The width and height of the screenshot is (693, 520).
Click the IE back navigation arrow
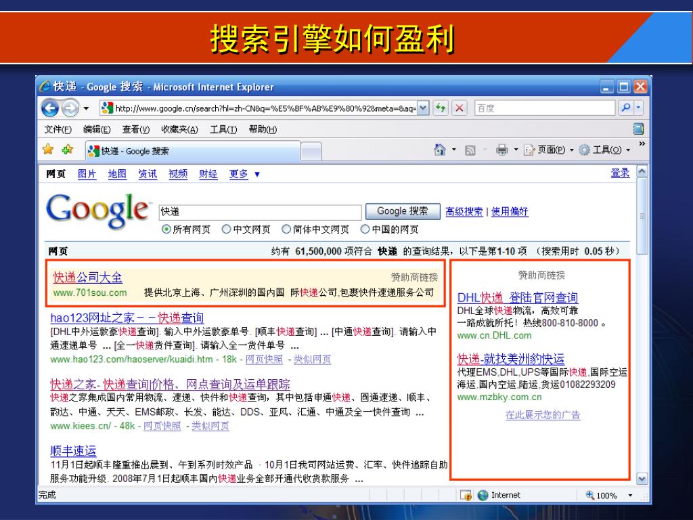click(x=50, y=108)
